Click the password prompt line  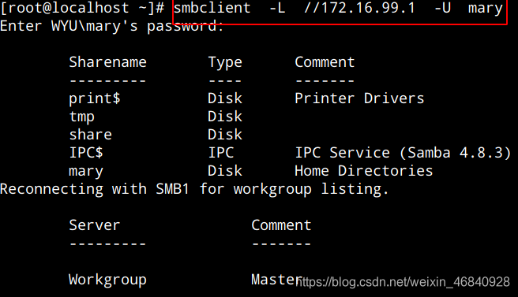tap(111, 26)
